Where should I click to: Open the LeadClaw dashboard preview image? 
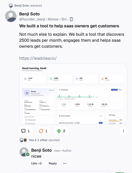tap(73, 94)
